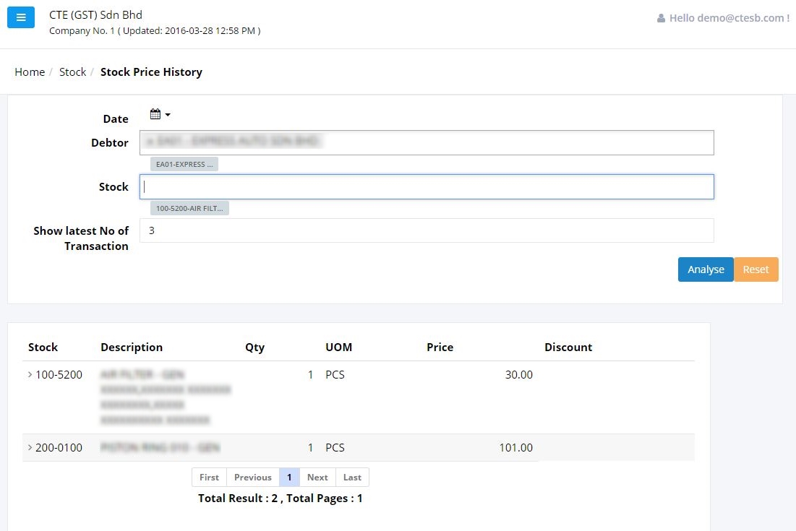Click price value 101.00
The width and height of the screenshot is (796, 531).
click(515, 448)
